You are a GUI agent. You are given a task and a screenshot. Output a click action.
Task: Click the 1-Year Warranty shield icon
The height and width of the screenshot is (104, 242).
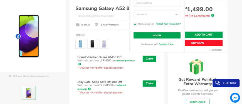pyautogui.click(x=96, y=25)
